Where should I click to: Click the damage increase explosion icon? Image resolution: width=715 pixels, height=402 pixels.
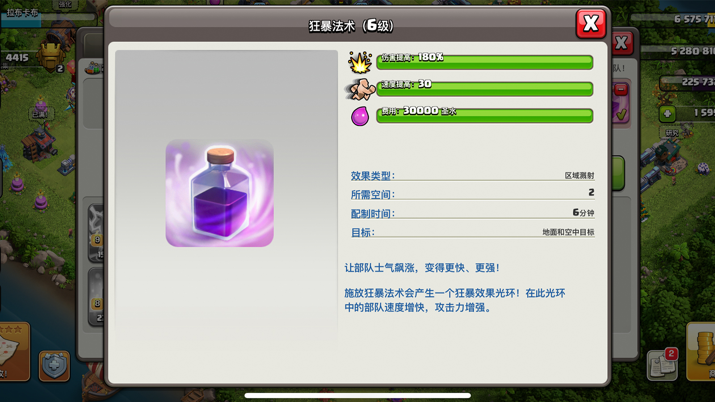pyautogui.click(x=360, y=63)
